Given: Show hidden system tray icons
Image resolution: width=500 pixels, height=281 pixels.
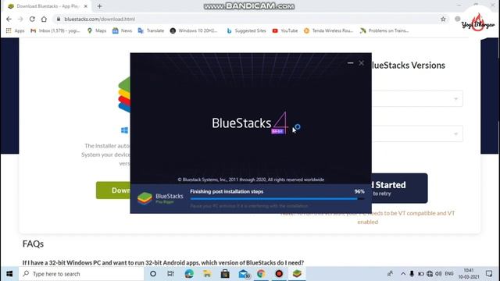Looking at the screenshot, I should 403,274.
